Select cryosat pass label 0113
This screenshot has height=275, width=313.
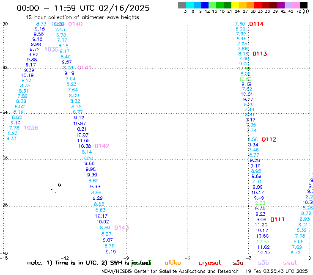260,54
